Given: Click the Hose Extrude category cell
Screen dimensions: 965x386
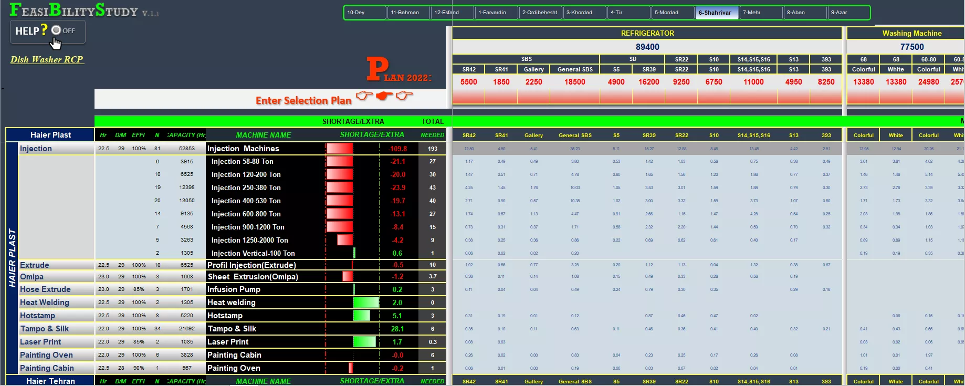Looking at the screenshot, I should 56,289.
